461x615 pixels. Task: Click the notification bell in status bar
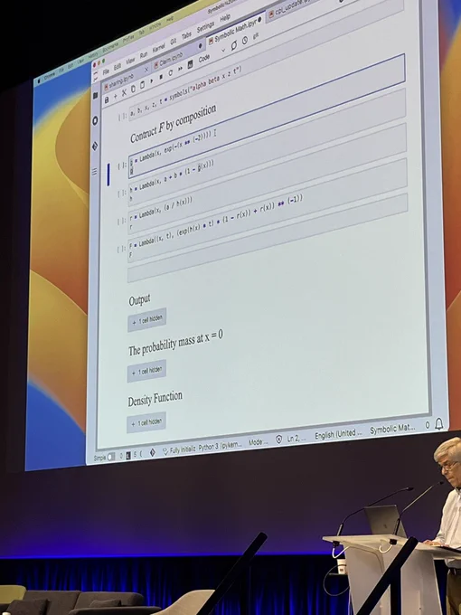point(439,423)
